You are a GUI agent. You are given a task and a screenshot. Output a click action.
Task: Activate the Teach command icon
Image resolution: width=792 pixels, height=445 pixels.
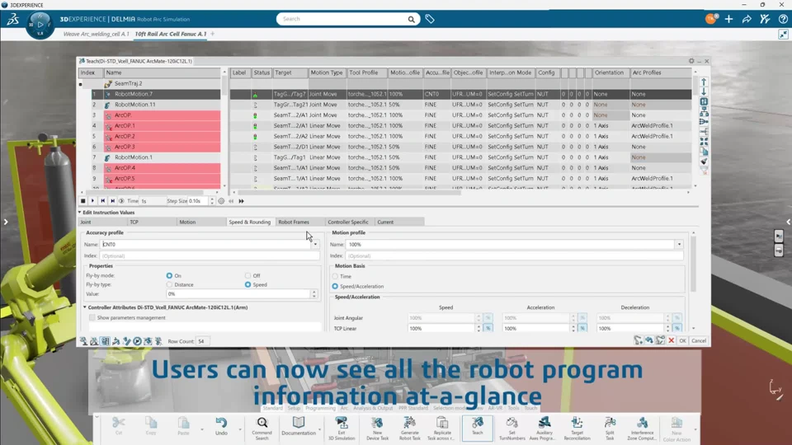(x=477, y=427)
